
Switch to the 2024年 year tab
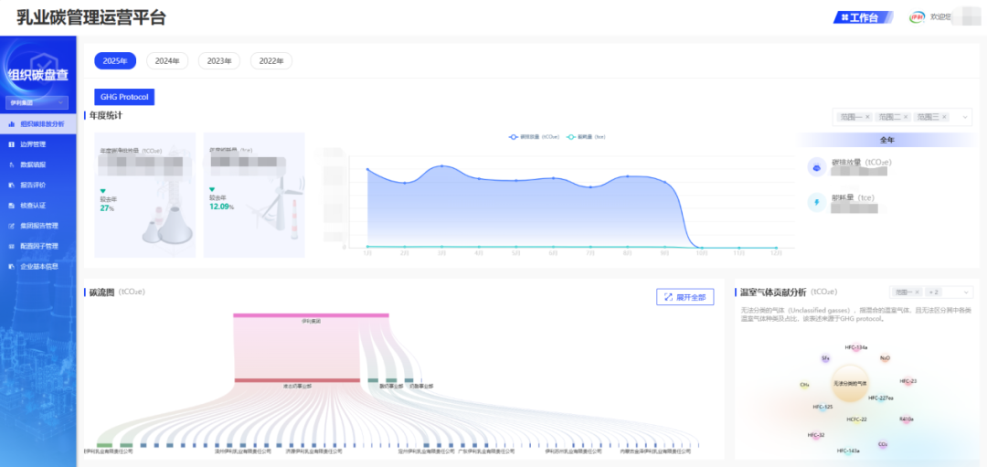[x=167, y=61]
